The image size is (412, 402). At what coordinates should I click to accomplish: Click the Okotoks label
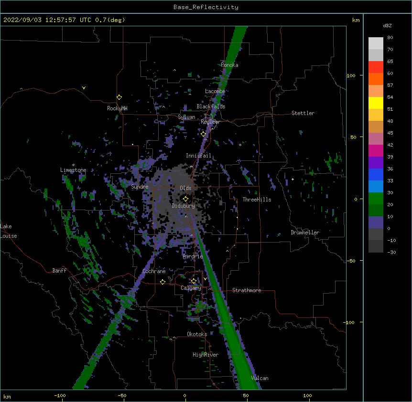click(197, 334)
